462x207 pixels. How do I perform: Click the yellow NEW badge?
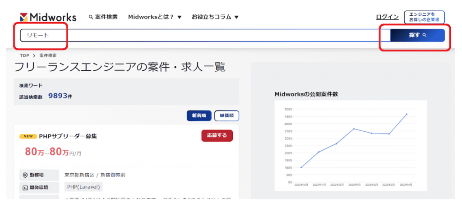[28, 136]
